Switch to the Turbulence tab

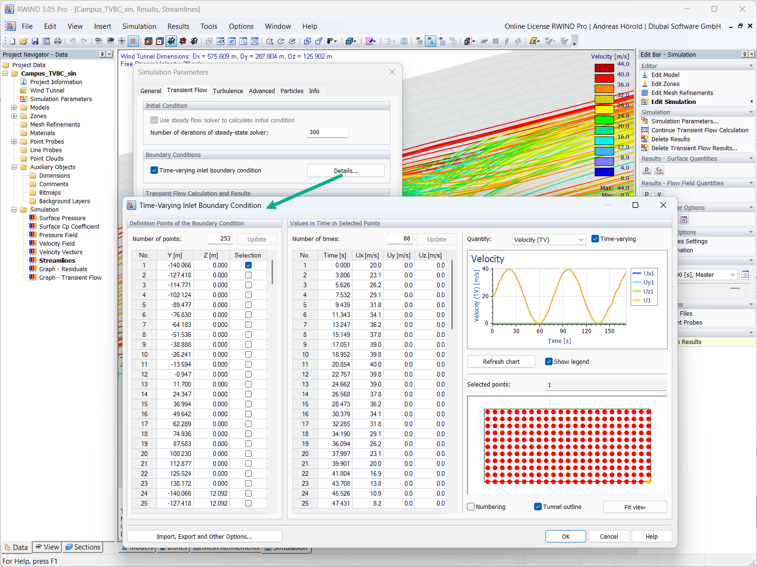(228, 90)
